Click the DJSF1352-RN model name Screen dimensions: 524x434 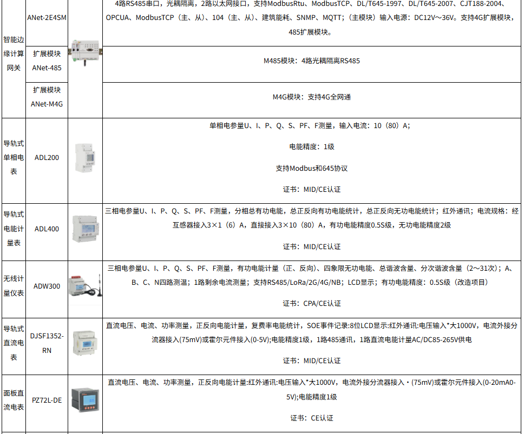point(47,343)
